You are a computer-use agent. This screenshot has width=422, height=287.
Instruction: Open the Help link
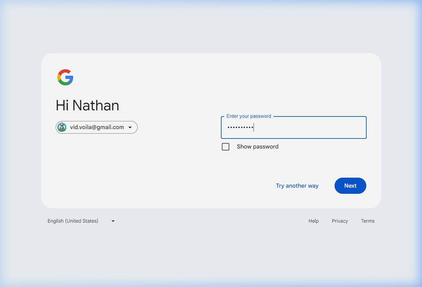314,221
